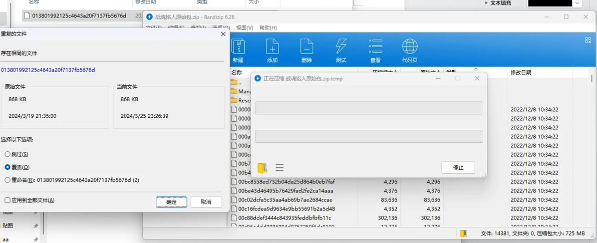Click the resize grip in the compress dialog corner
This screenshot has height=243, width=597.
tap(485, 175)
